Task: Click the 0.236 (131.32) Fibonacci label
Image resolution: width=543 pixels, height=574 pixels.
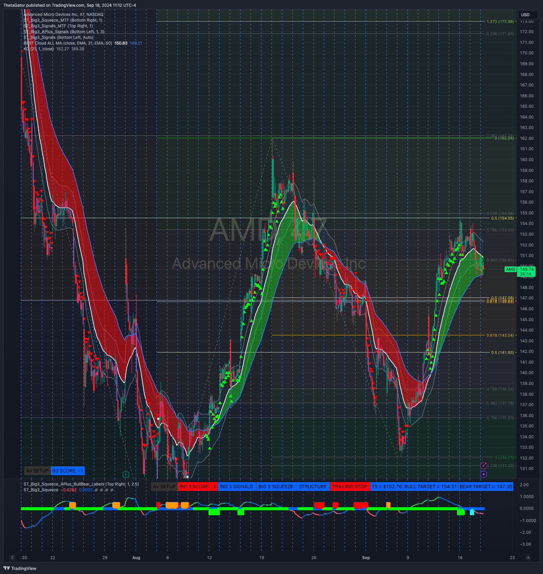Action: click(x=500, y=466)
